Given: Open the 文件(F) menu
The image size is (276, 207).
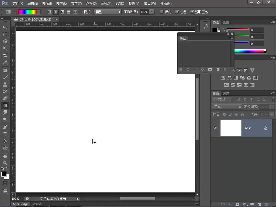Looking at the screenshot, I should click(18, 4).
